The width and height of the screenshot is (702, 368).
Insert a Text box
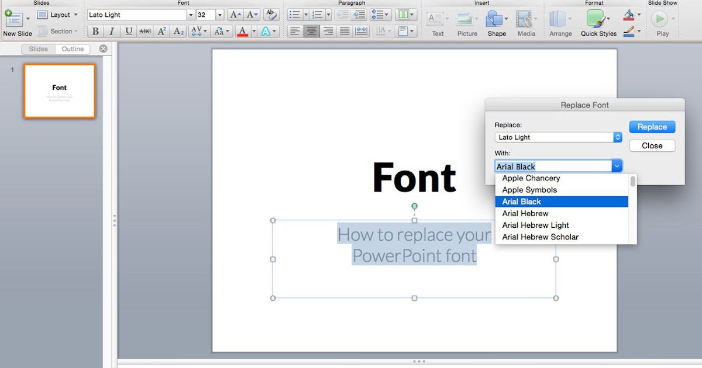[438, 23]
